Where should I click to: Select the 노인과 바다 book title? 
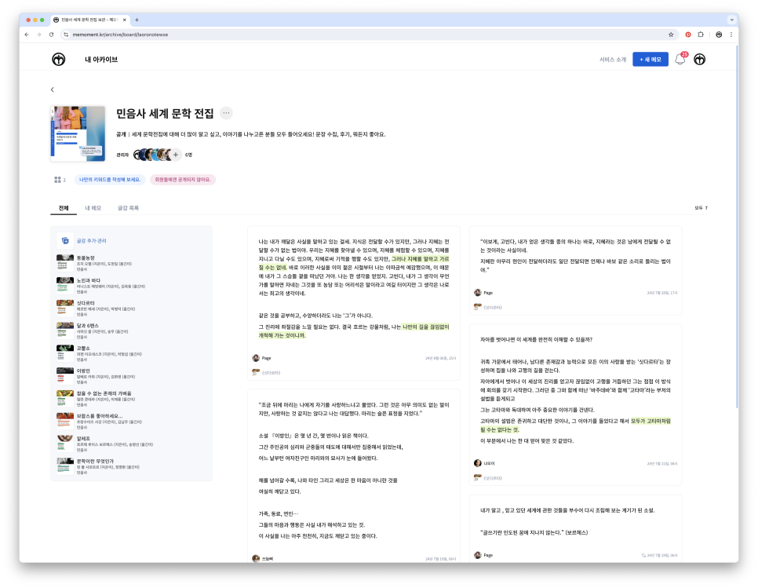point(89,280)
